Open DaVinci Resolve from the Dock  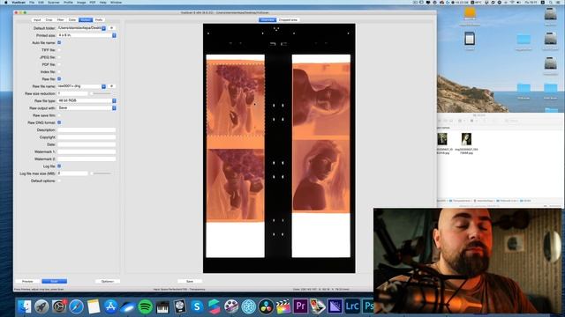tap(266, 306)
